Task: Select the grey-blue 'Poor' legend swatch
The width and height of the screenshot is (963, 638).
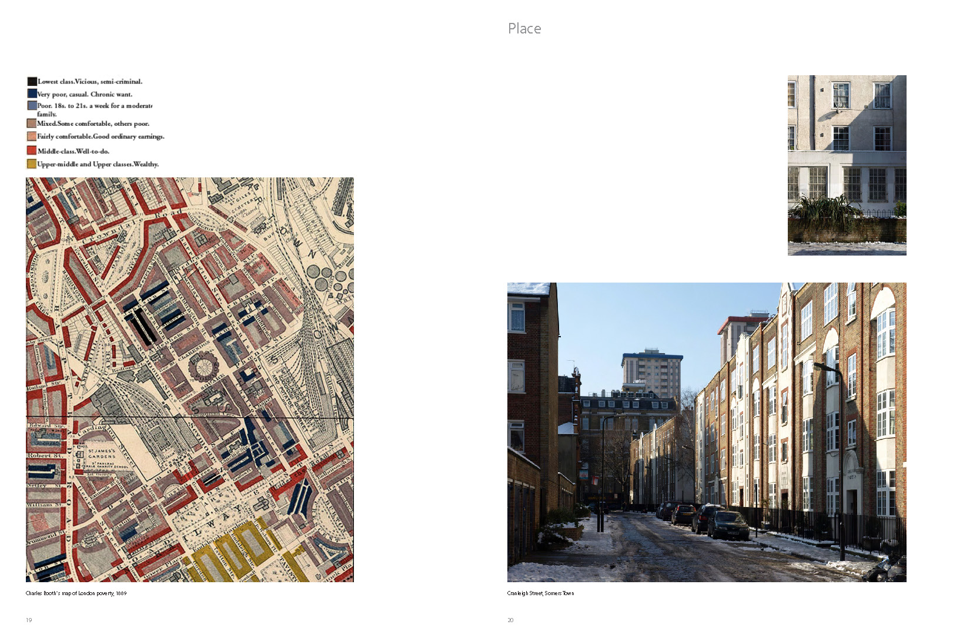Action: [32, 106]
